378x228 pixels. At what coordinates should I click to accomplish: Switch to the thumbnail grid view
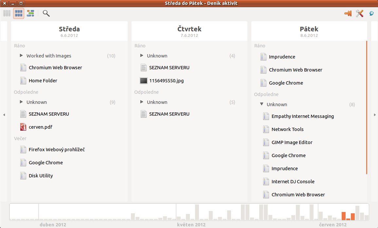pyautogui.click(x=19, y=13)
